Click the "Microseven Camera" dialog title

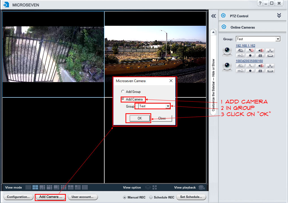[x=131, y=81]
